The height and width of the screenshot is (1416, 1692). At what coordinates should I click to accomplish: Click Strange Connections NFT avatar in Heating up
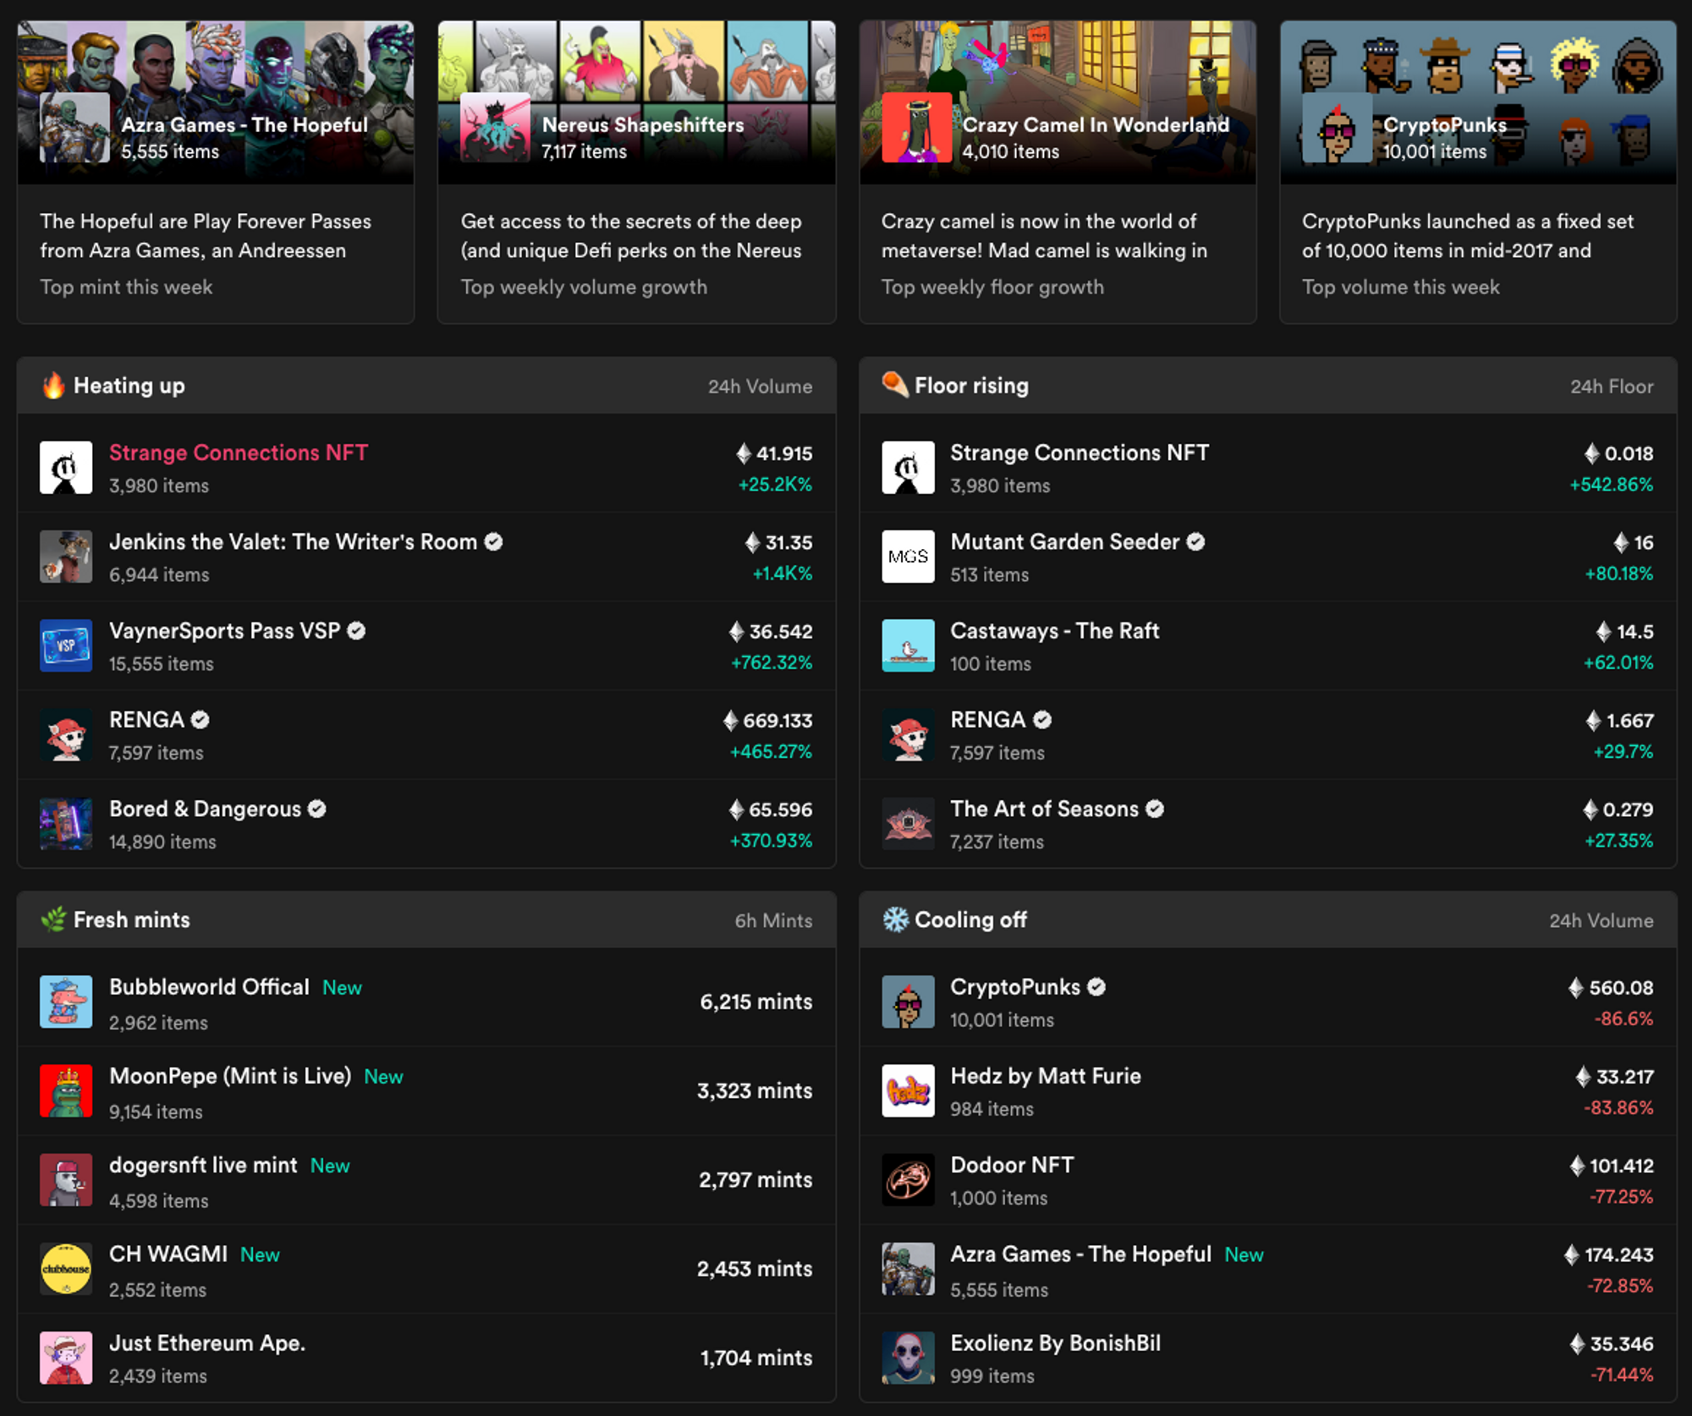(66, 467)
